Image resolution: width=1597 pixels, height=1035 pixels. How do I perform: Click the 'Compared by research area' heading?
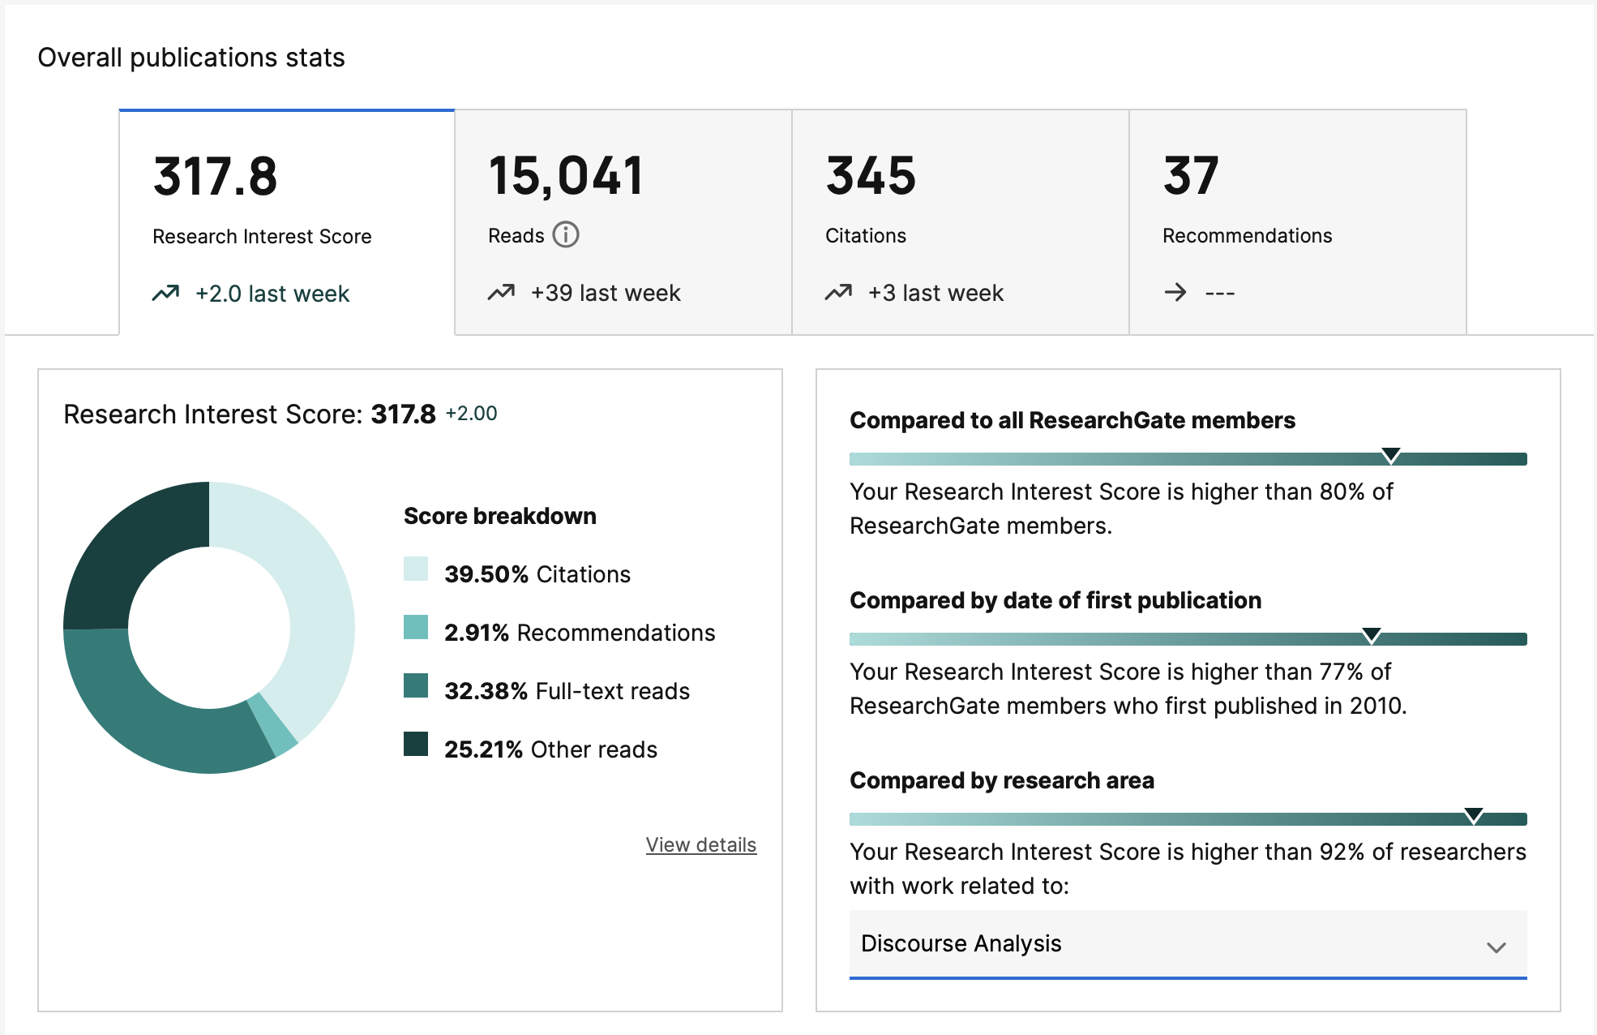click(x=1002, y=780)
